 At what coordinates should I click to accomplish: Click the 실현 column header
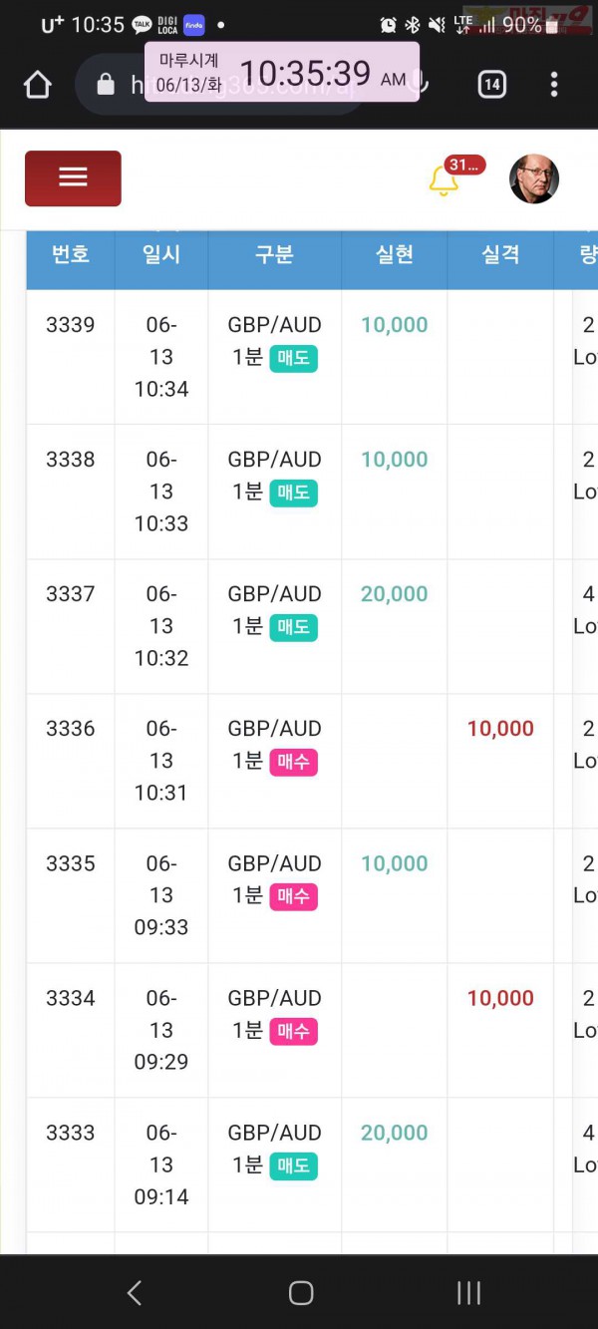coord(395,254)
